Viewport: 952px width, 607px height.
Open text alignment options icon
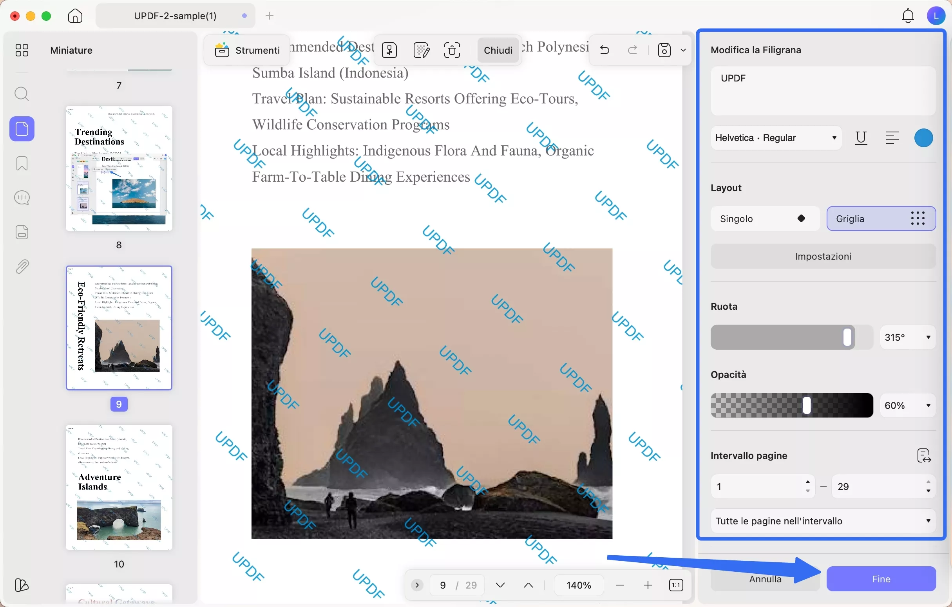click(x=892, y=138)
